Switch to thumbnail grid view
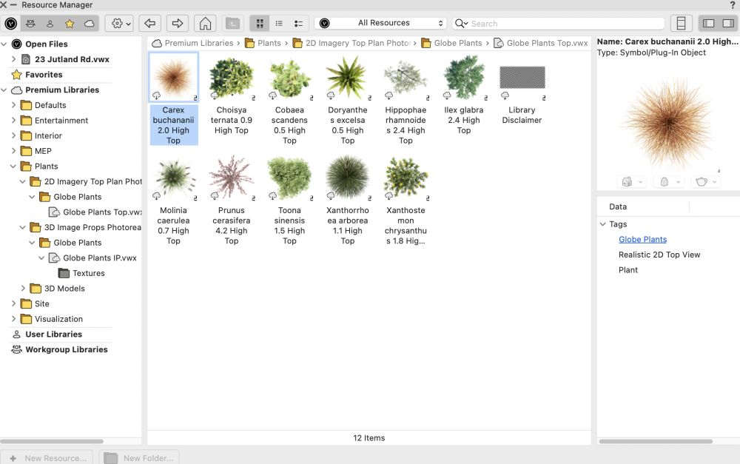Viewport: 740px width, 464px height. 260,24
